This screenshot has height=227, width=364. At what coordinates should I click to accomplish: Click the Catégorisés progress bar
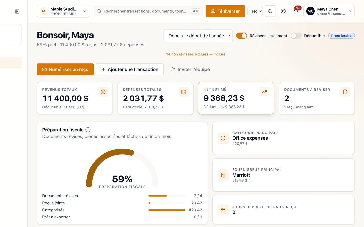tap(167, 210)
